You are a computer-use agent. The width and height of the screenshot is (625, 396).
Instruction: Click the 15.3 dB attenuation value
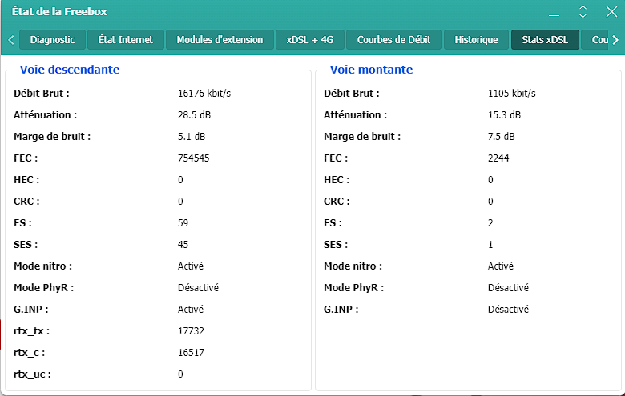[504, 115]
